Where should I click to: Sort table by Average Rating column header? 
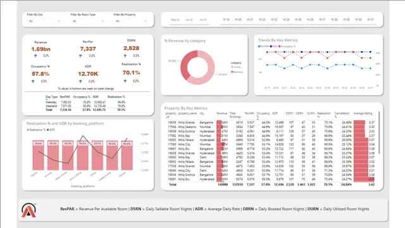click(x=363, y=113)
